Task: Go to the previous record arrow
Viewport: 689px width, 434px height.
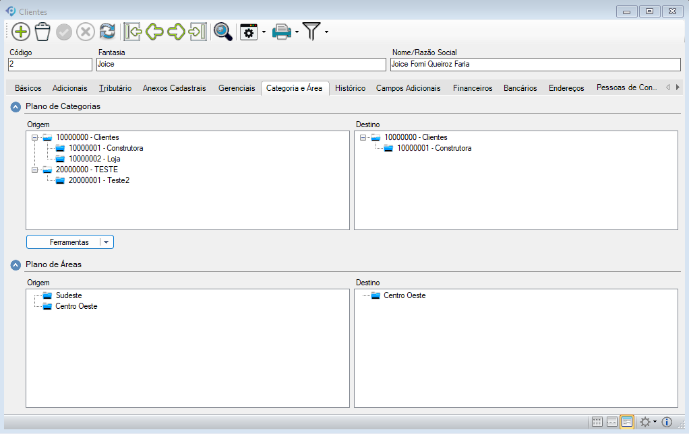Action: pyautogui.click(x=155, y=32)
